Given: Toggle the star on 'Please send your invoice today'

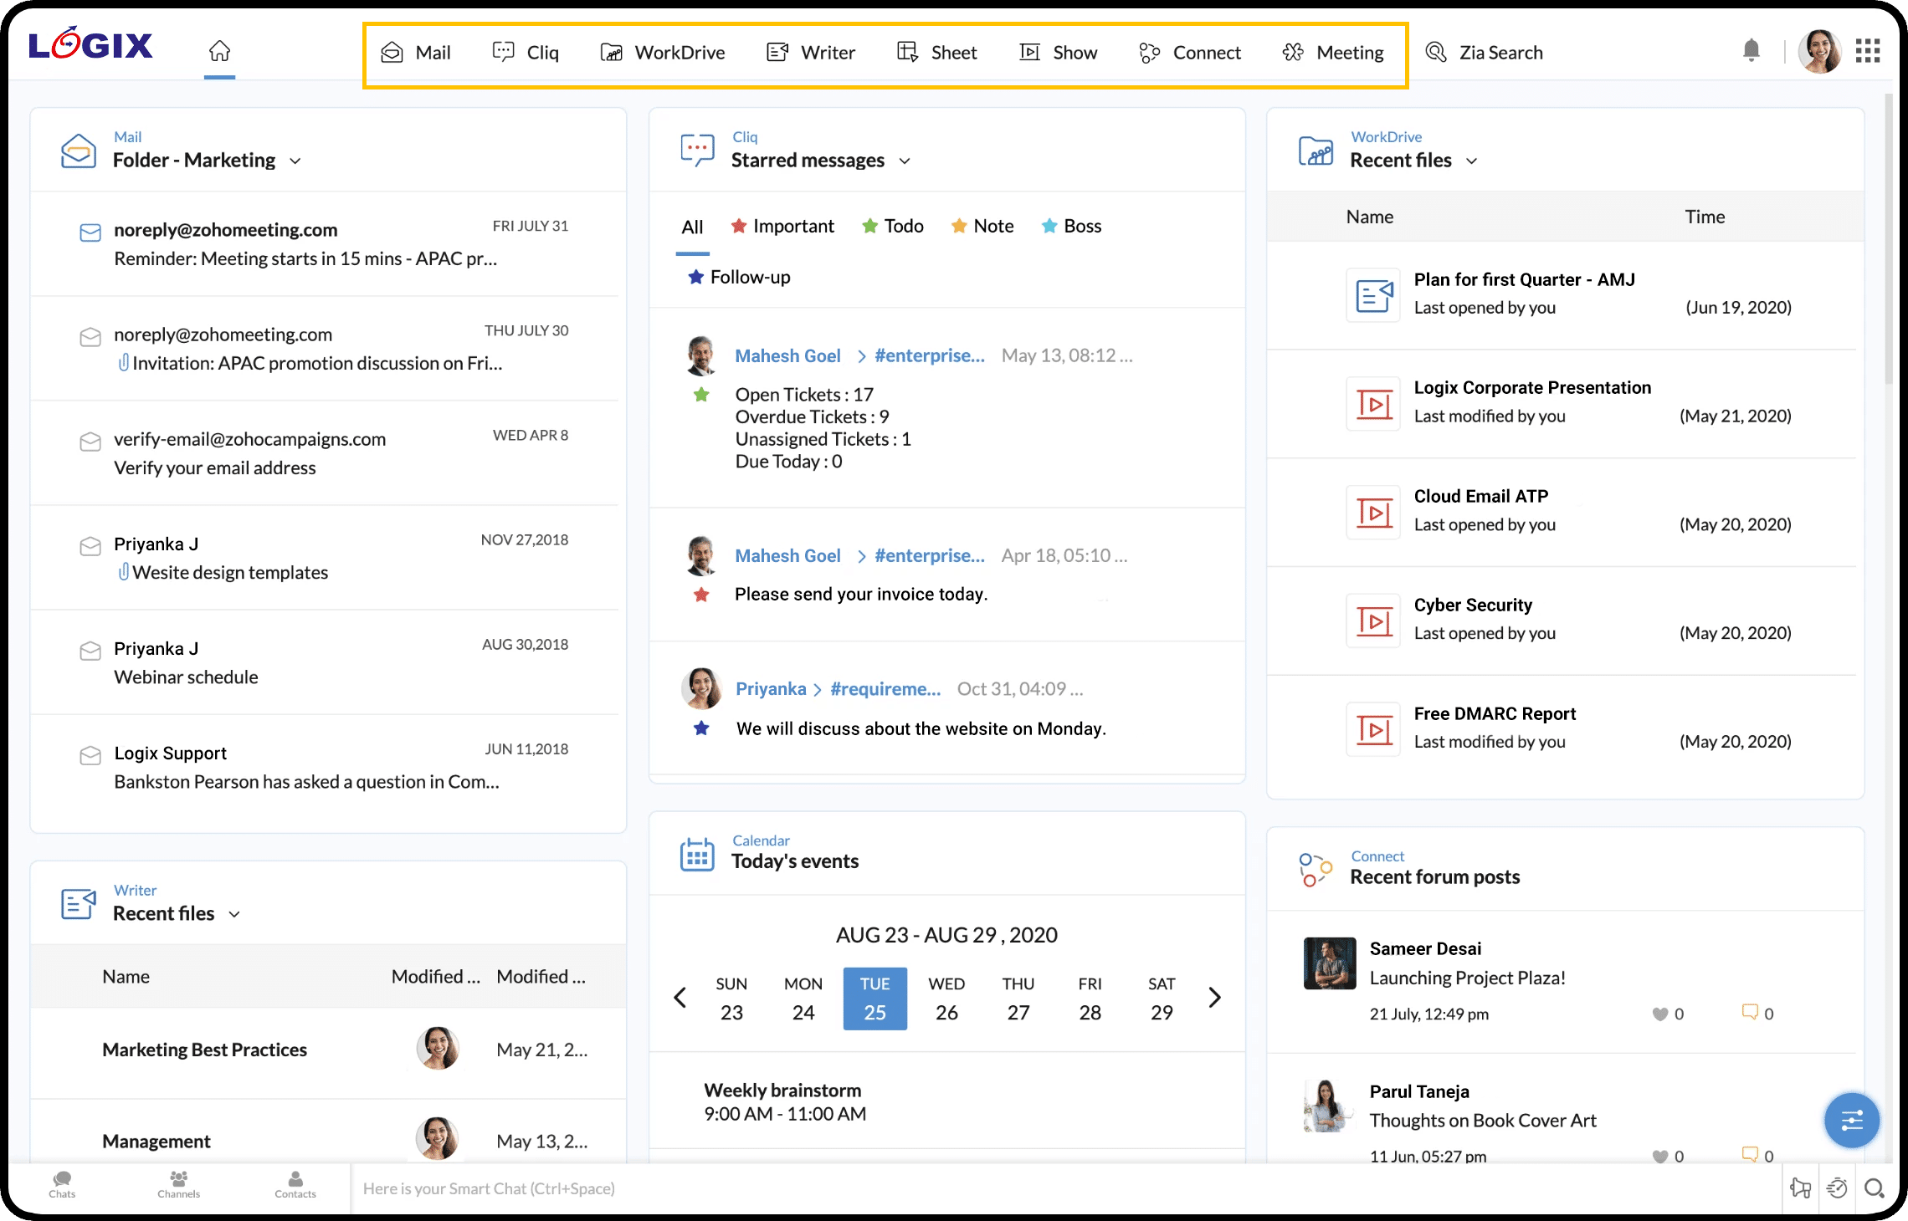Looking at the screenshot, I should click(x=700, y=595).
